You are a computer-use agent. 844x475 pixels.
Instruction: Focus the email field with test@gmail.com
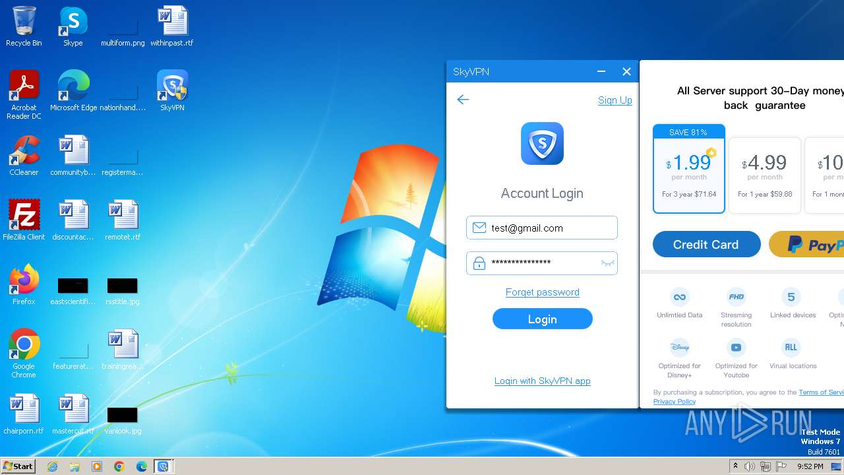click(542, 228)
